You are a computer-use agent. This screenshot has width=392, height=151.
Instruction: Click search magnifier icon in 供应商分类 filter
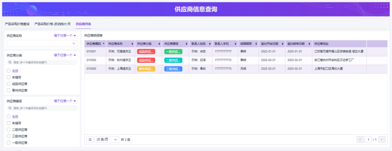11,62
